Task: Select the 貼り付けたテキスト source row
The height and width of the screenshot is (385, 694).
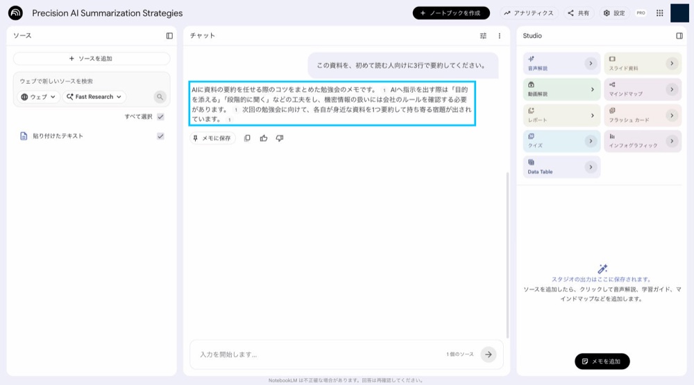Action: 92,136
